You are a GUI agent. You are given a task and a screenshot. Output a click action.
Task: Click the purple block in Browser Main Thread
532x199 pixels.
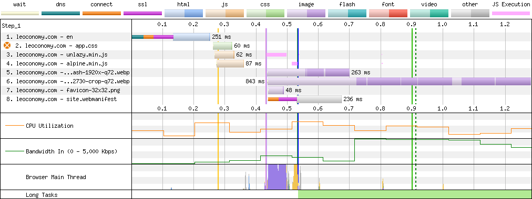coord(277,177)
